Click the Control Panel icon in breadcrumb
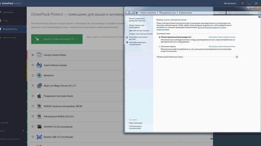The width and height of the screenshot is (261, 146). click(137, 13)
